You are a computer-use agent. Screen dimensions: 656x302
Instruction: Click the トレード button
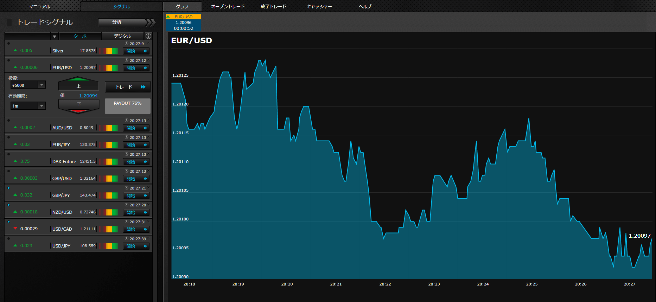(128, 87)
